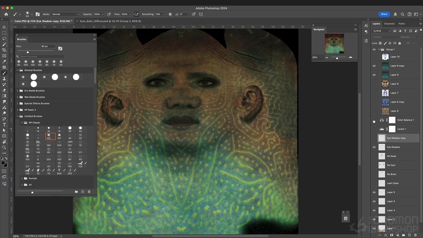Select the Spot Healing Brush tool
423x238 pixels.
click(4, 68)
